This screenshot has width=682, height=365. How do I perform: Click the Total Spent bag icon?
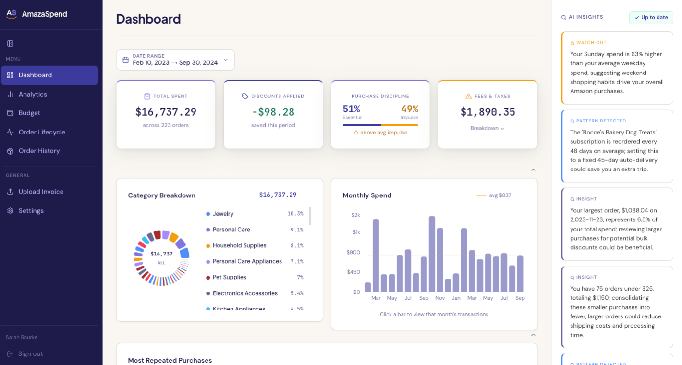(x=147, y=96)
